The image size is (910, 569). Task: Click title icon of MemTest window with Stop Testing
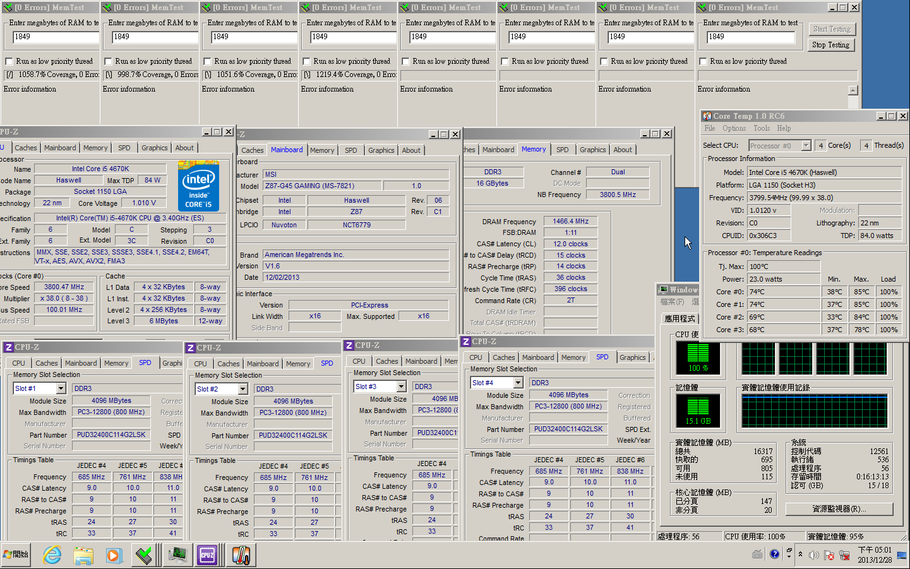(x=702, y=8)
